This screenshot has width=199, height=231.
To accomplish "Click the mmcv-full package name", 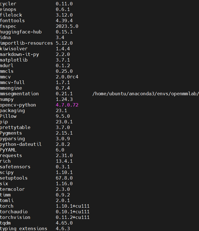I will (x=12, y=83).
